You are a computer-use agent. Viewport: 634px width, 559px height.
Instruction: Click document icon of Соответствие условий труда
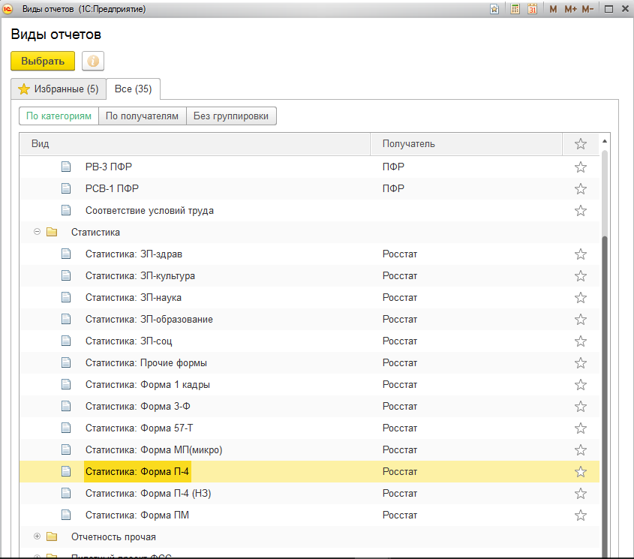click(66, 210)
